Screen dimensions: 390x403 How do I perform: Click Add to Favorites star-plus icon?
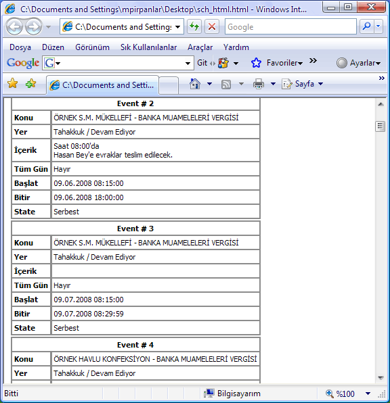(30, 83)
